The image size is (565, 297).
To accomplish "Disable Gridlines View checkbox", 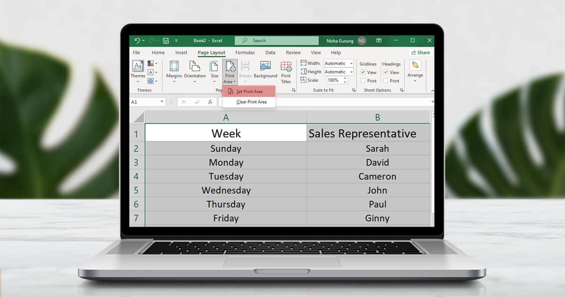I will [363, 72].
